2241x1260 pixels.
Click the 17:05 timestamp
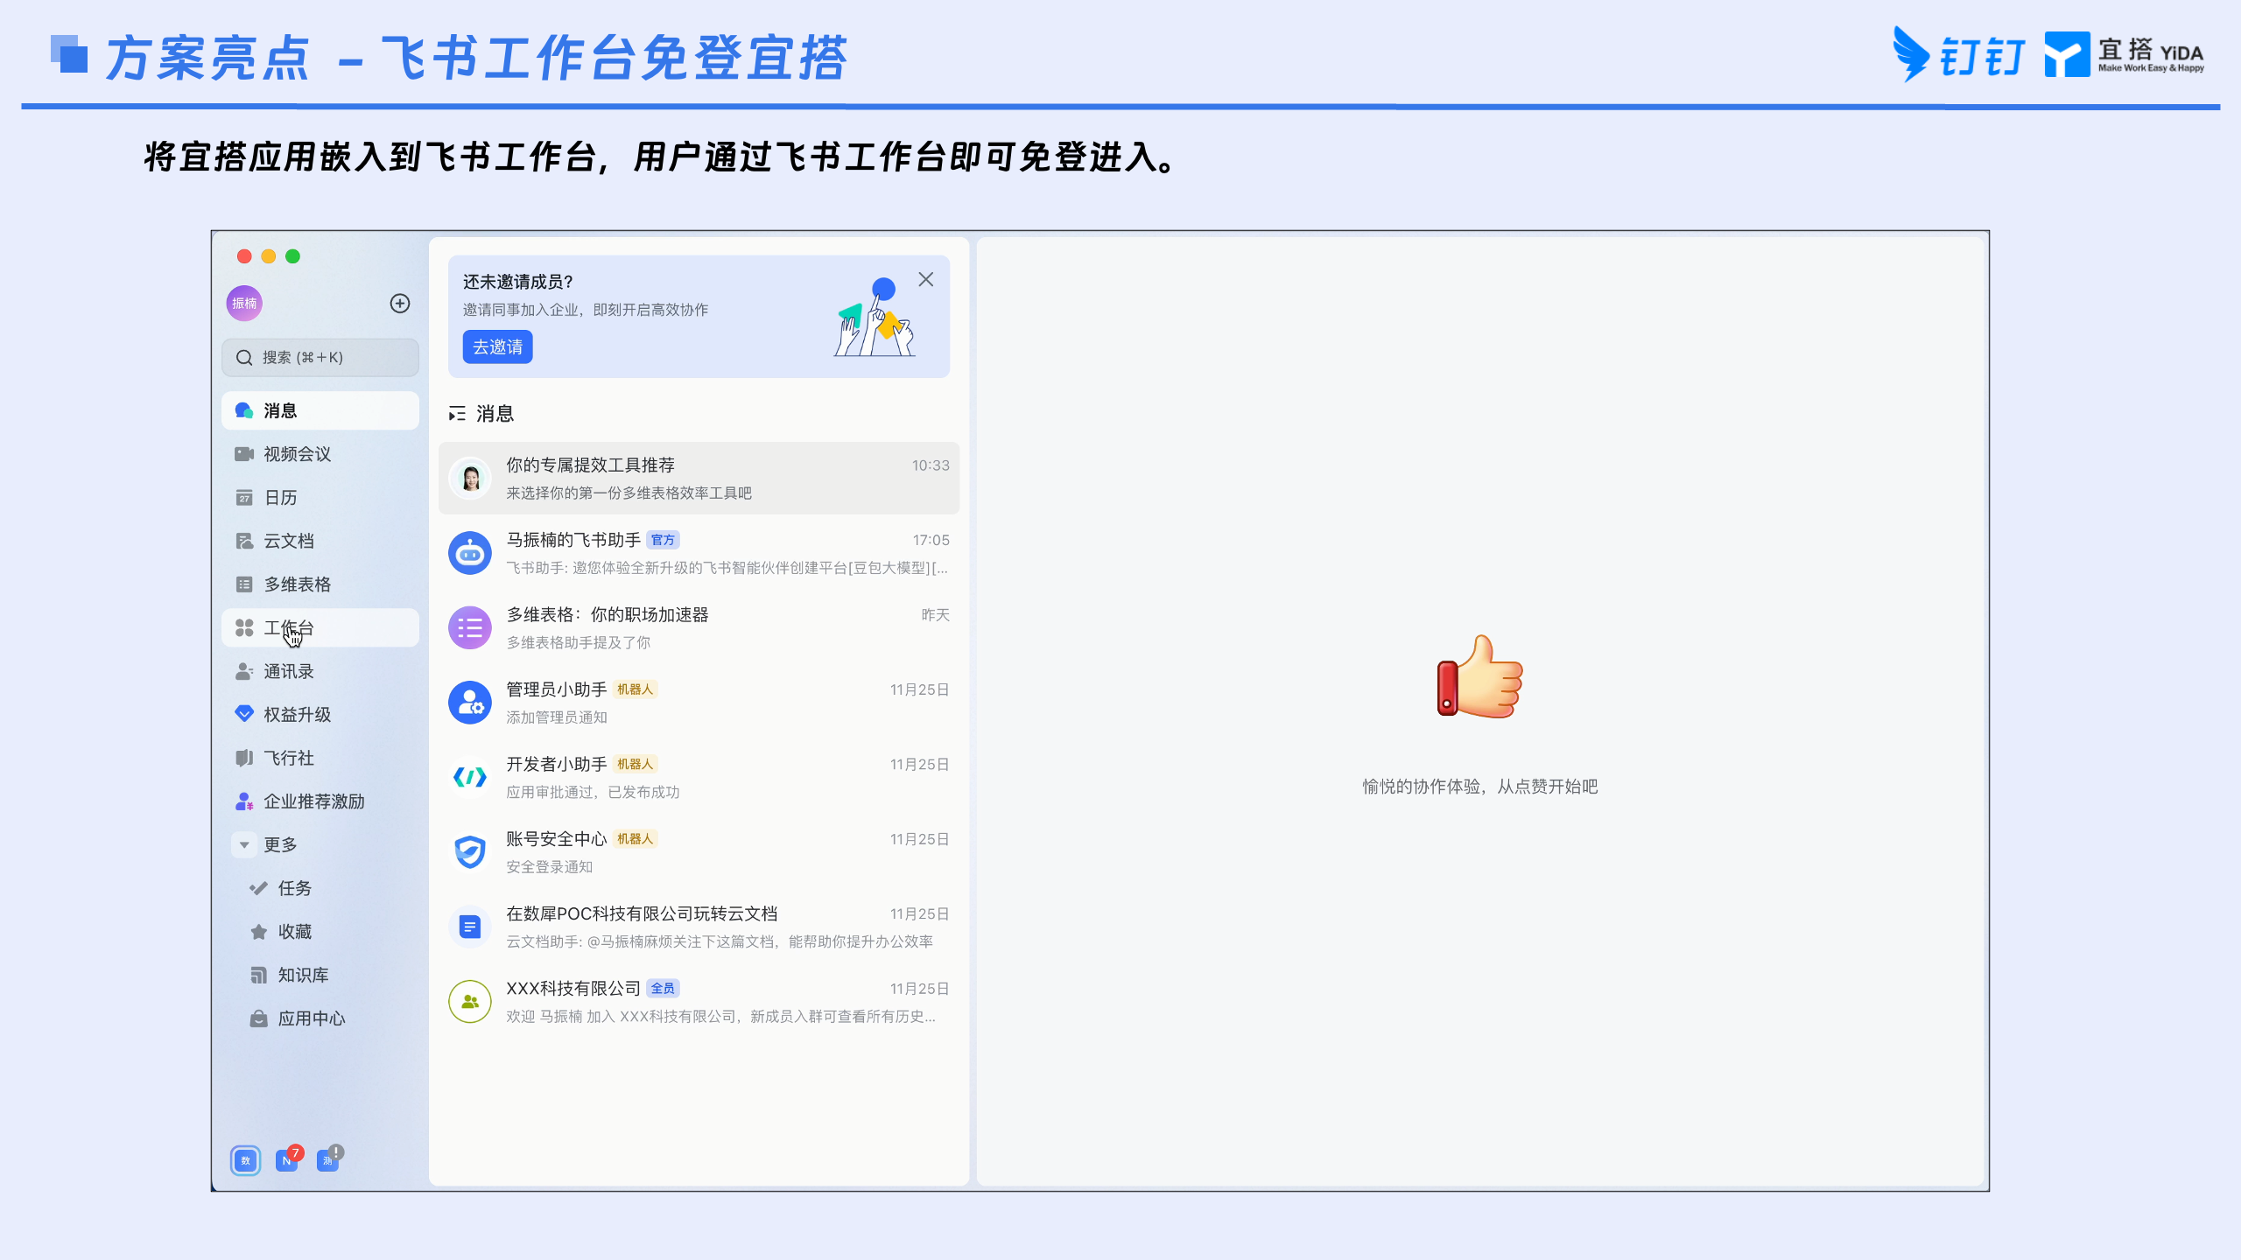(x=931, y=540)
